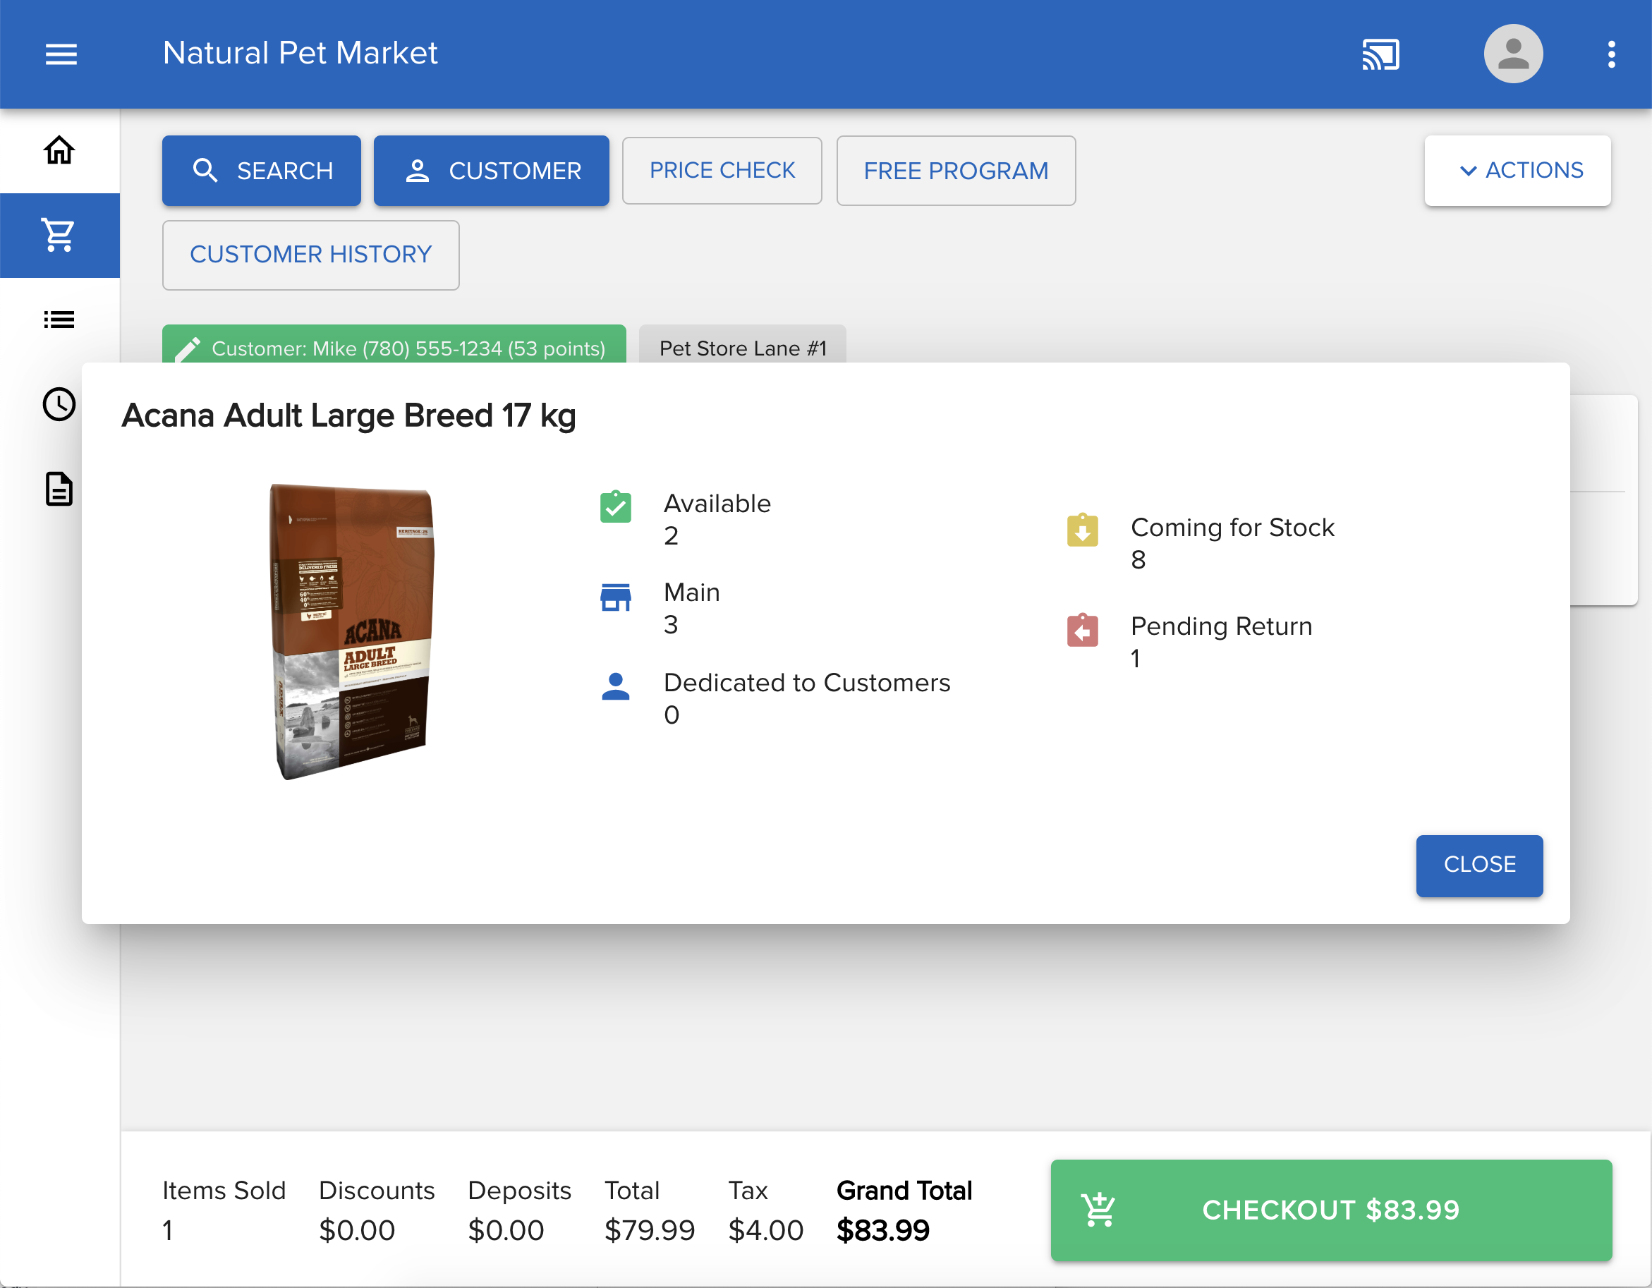Open the list view sidebar icon
This screenshot has height=1288, width=1652.
pos(59,319)
